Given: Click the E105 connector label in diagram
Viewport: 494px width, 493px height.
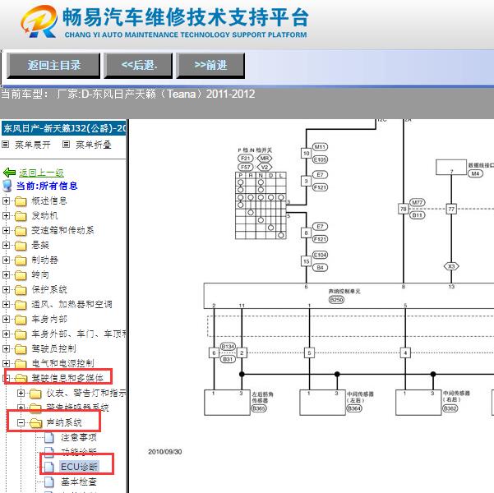Looking at the screenshot, I should 320,159.
